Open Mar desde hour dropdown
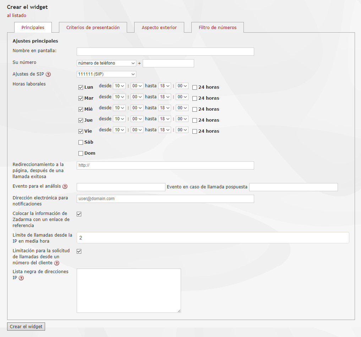 (119, 97)
